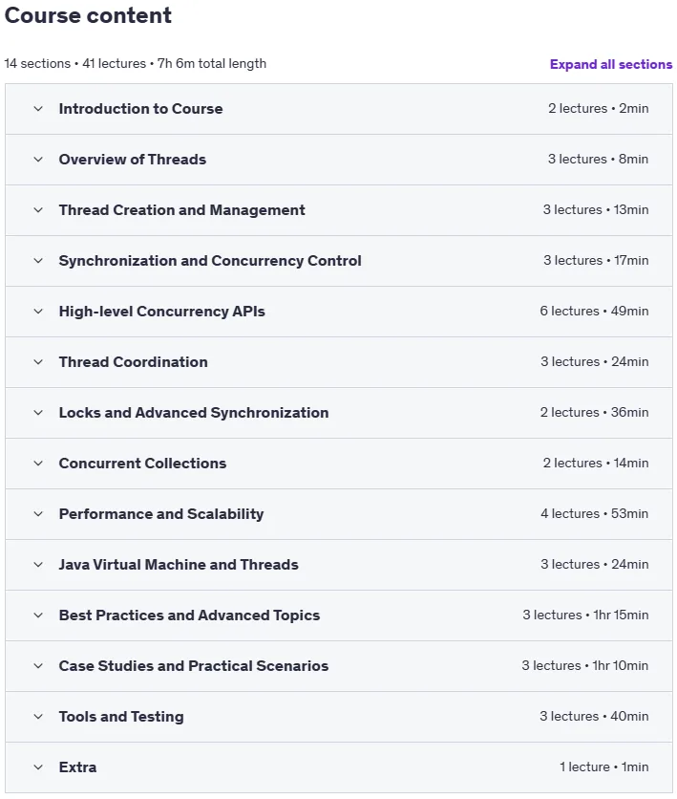
Task: Click the Expand all sections link
Action: coord(611,64)
